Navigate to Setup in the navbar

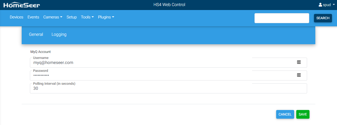tap(72, 17)
